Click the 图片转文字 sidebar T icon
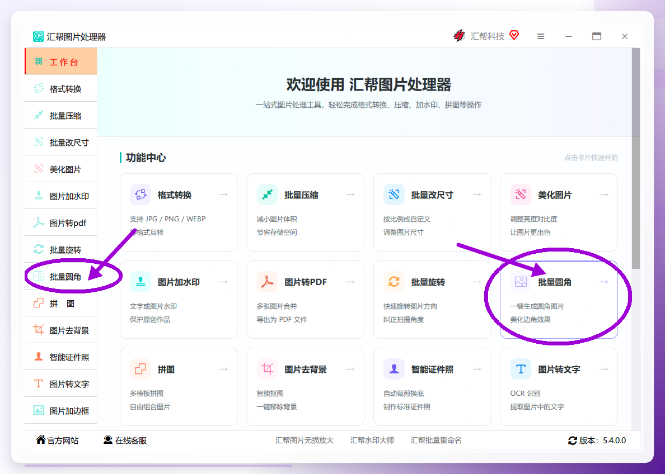Viewport: 665px width, 474px height. tap(39, 383)
